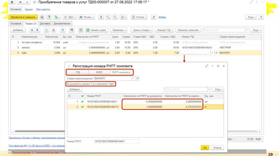Open help with the question mark button
279x156 pixels.
click(x=261, y=17)
